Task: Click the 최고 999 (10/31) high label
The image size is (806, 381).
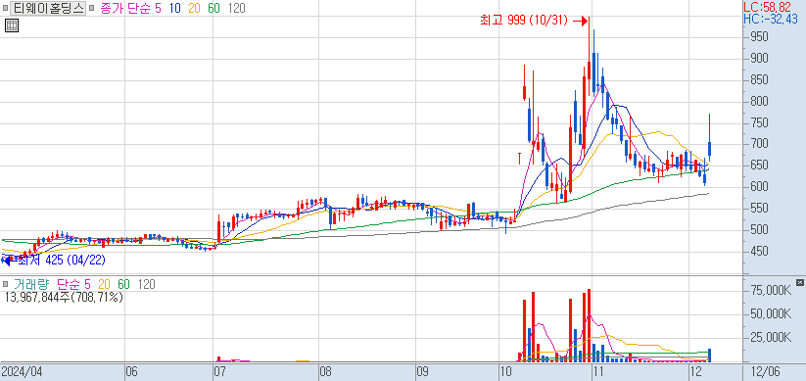Action: [523, 21]
